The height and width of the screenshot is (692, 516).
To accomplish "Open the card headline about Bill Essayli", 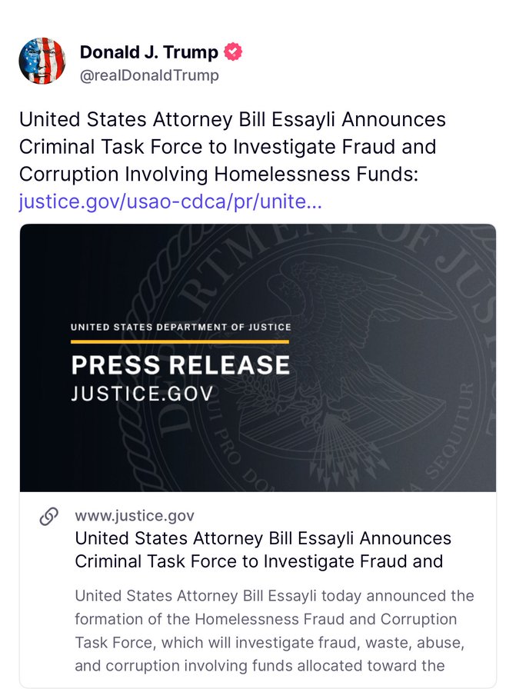I will point(263,550).
